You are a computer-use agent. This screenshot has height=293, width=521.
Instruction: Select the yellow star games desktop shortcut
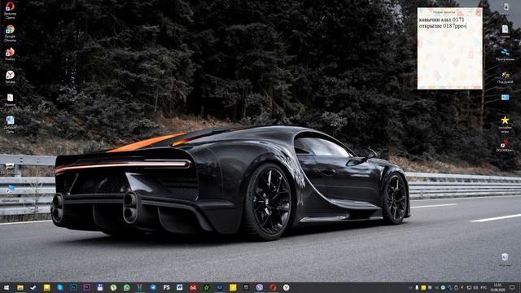505,124
